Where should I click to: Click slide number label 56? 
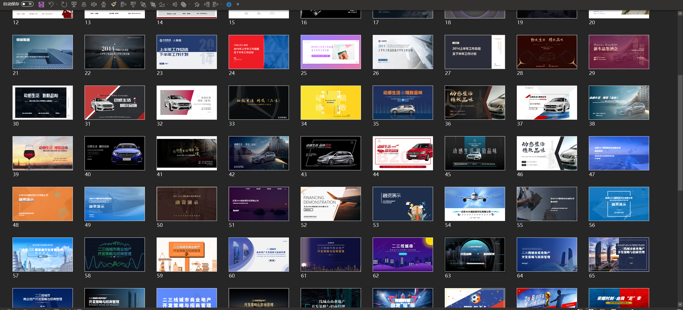[592, 225]
